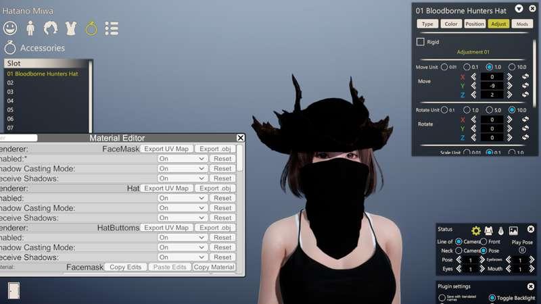Open the Face category icon

10,28
